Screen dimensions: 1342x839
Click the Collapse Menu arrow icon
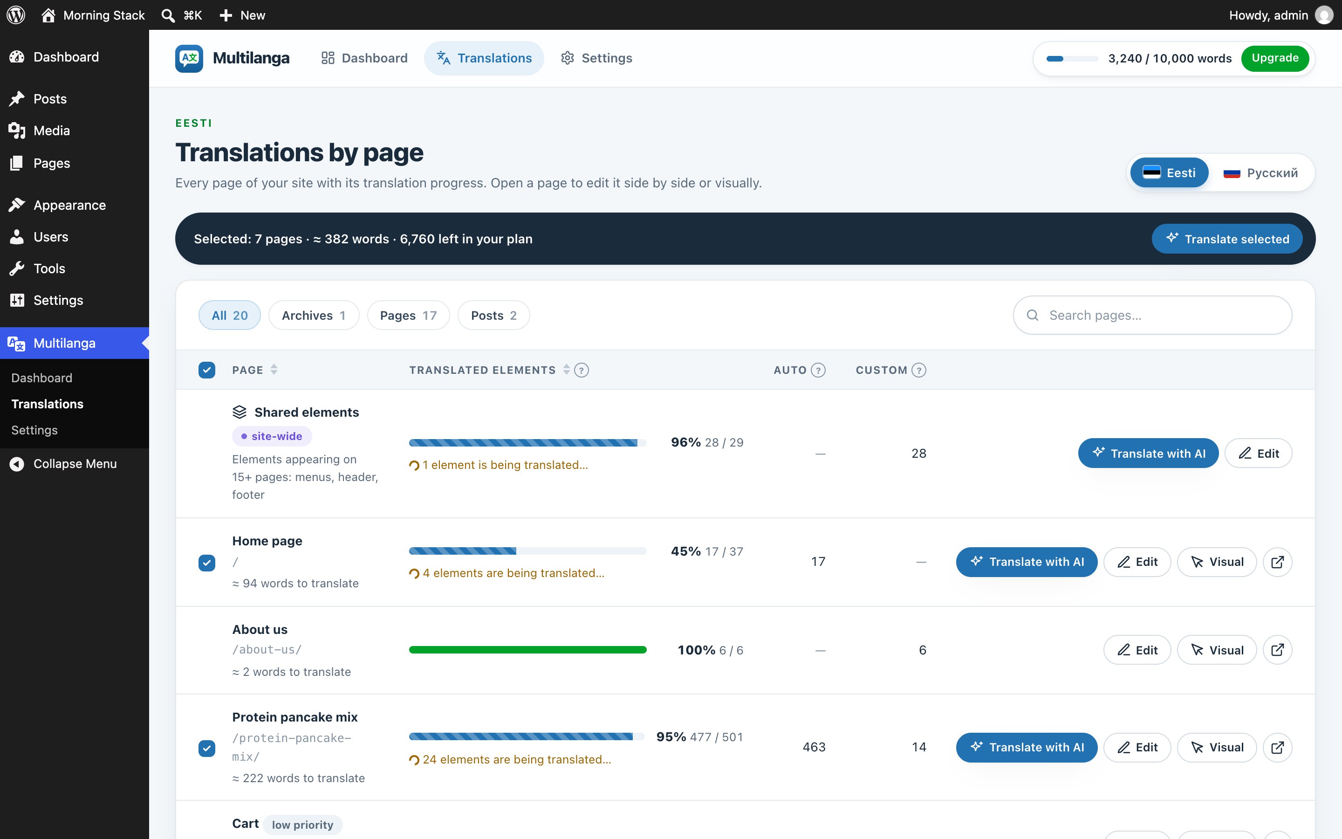pos(17,464)
